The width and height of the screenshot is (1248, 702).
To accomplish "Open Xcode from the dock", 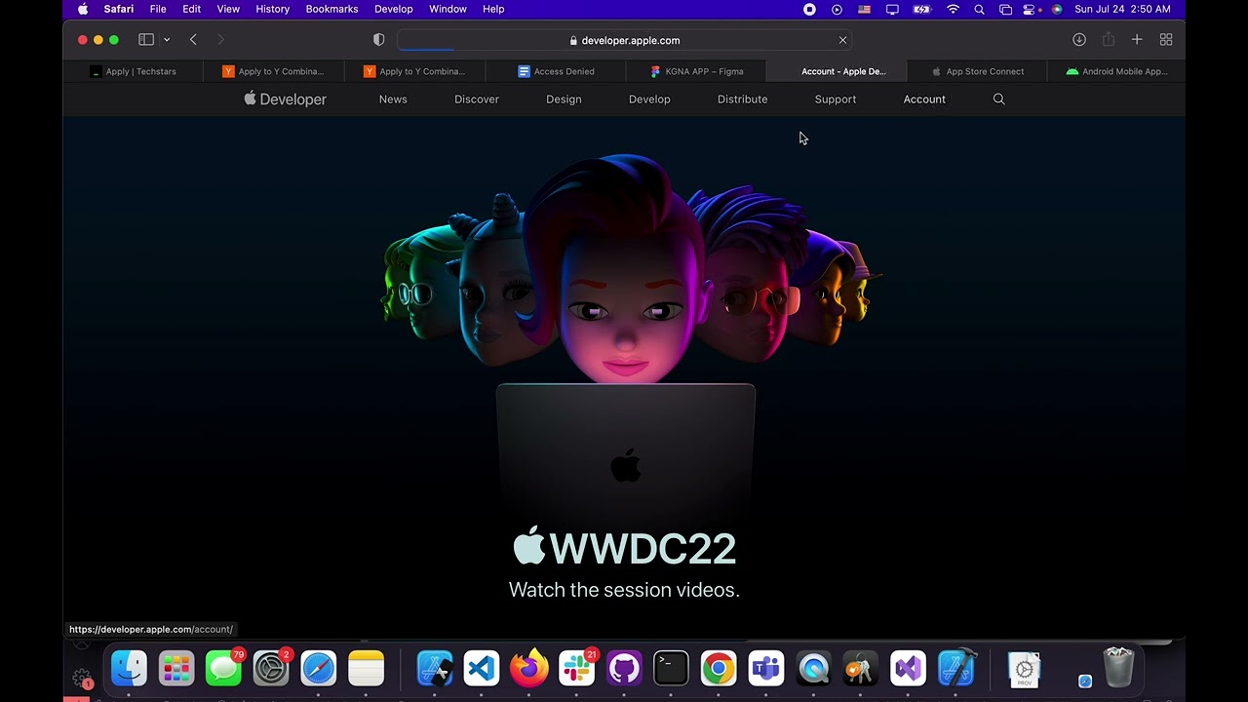I will tap(955, 669).
